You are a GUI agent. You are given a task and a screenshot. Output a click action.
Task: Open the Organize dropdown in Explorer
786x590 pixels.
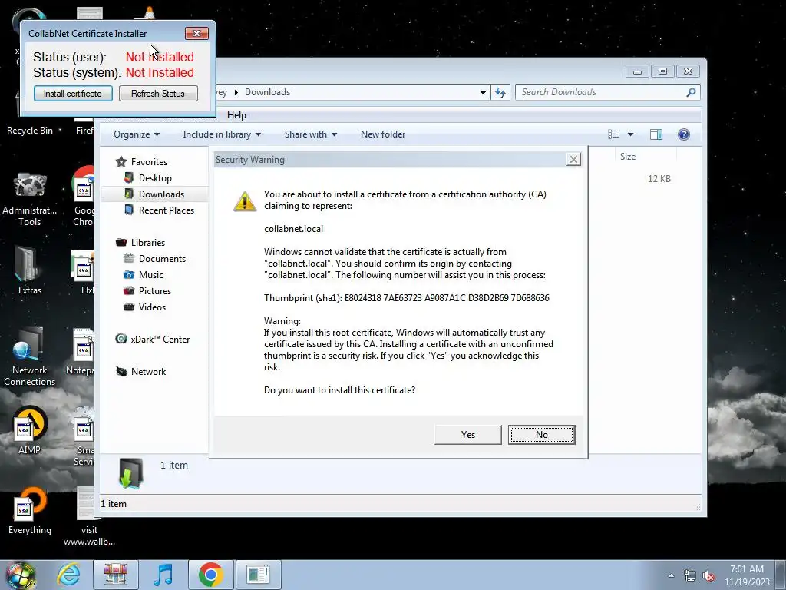point(137,134)
